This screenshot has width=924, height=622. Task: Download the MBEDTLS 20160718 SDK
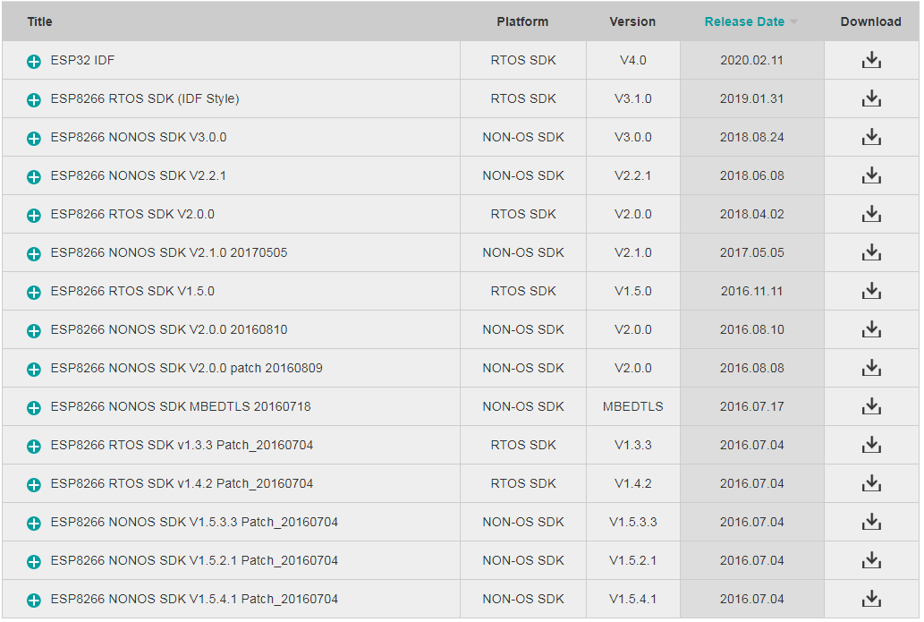[x=871, y=406]
